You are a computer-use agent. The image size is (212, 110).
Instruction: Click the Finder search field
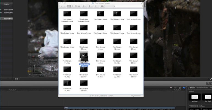point(128,6)
